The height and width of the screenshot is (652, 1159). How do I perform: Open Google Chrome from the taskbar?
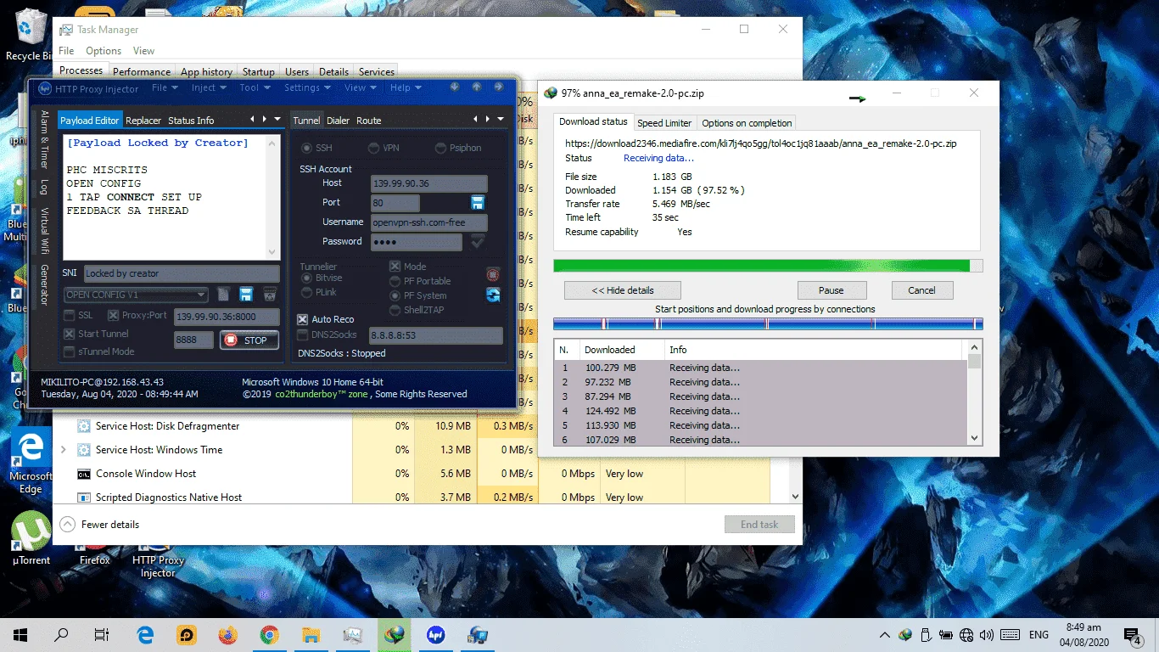(x=269, y=634)
